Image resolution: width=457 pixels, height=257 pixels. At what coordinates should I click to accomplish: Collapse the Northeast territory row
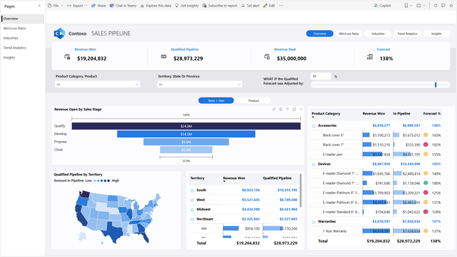pos(192,219)
